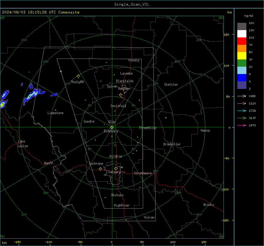Click the Strathmore label
Screen dimensions: 264x246
[143, 173]
